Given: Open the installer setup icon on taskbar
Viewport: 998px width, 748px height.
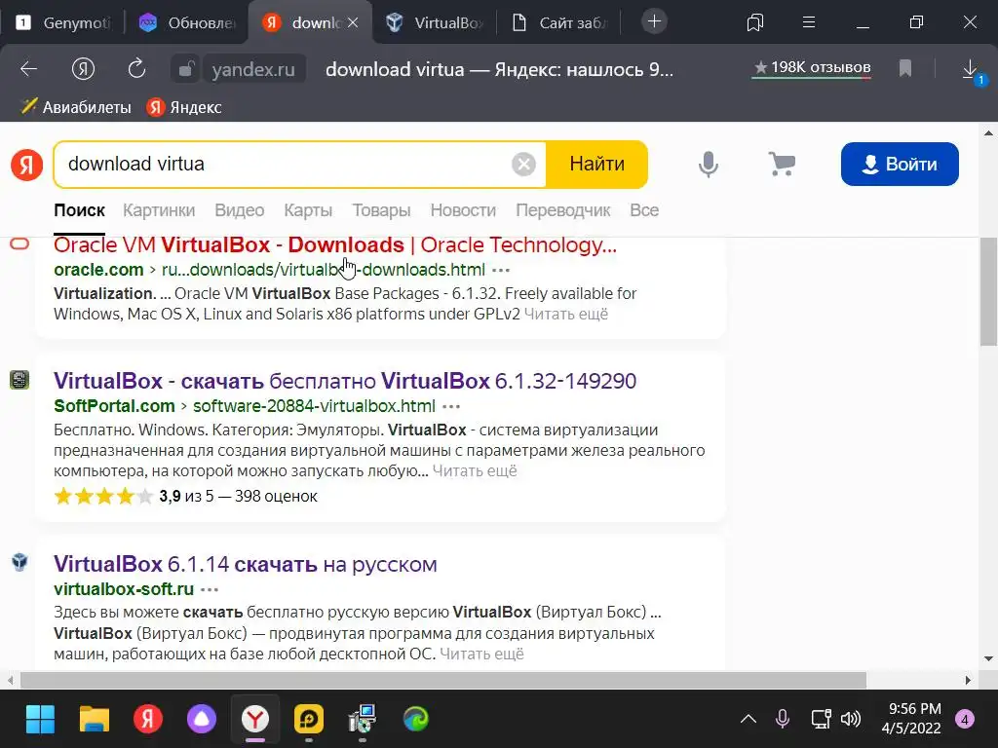Looking at the screenshot, I should click(x=363, y=719).
